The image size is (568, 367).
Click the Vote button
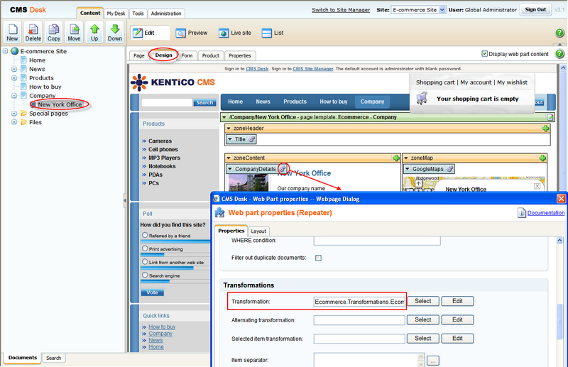pyautogui.click(x=152, y=292)
